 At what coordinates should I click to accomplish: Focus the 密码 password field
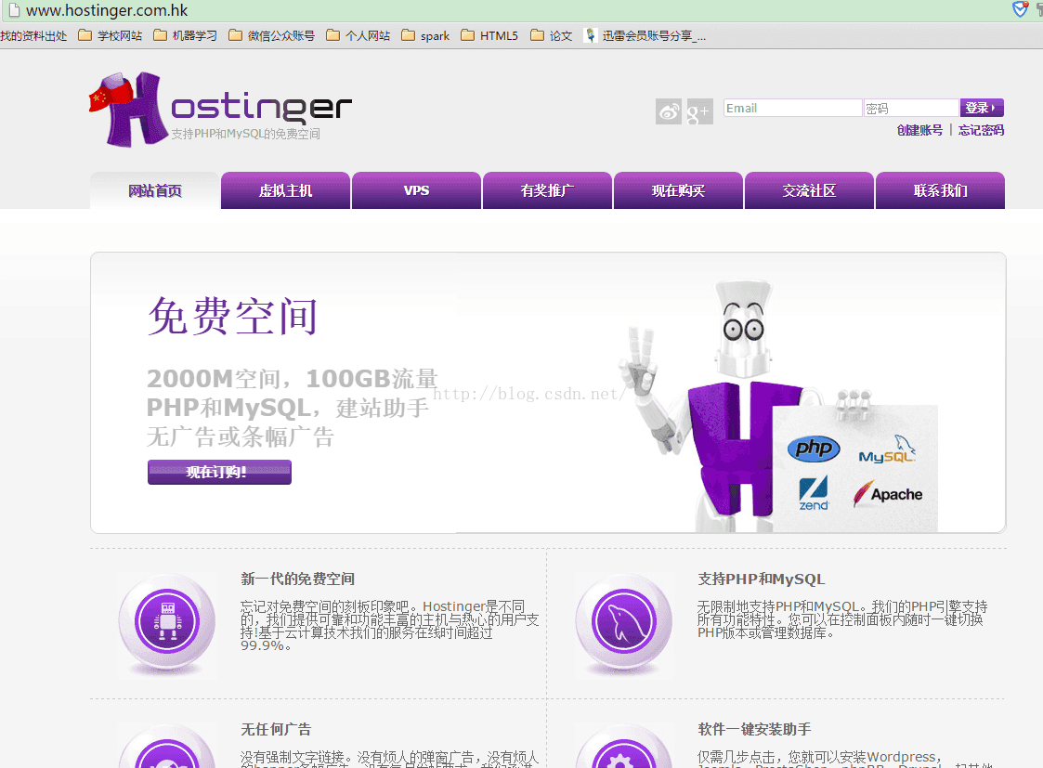[911, 108]
